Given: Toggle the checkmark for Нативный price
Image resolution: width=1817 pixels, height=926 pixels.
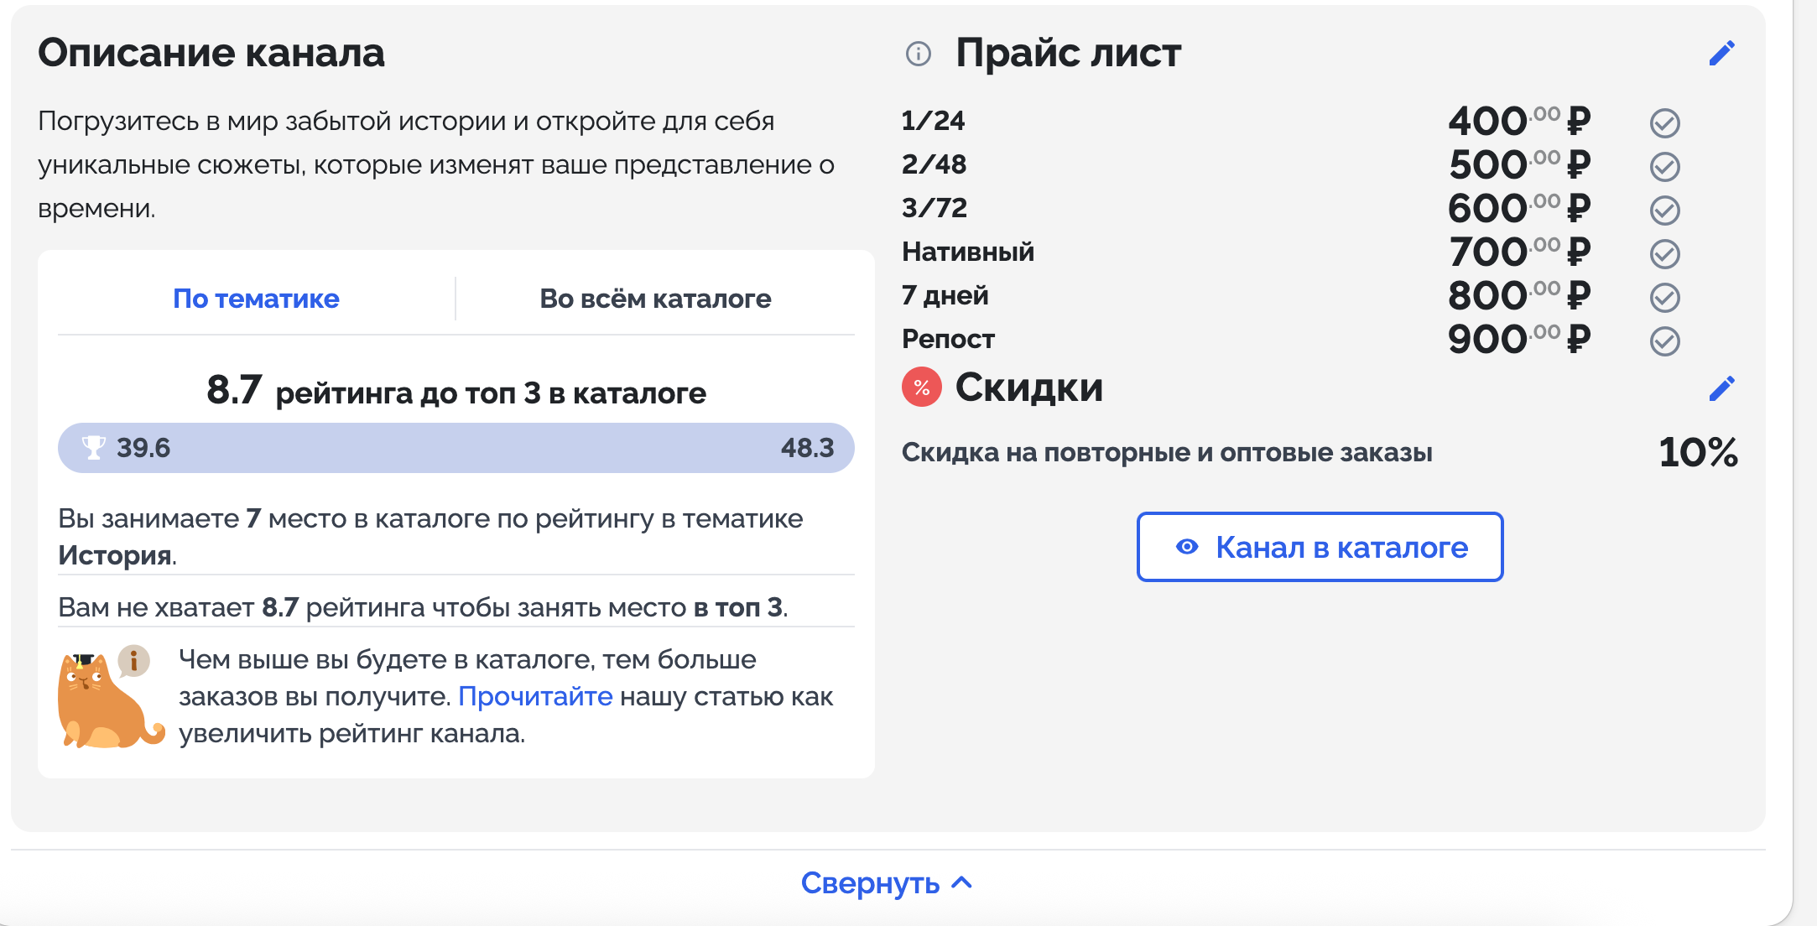Looking at the screenshot, I should [x=1664, y=254].
